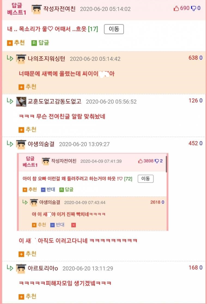
Task: Click 이동 button next to 흐읏 [17]
Action: click(114, 29)
